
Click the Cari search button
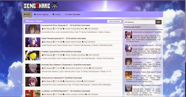point(159,22)
